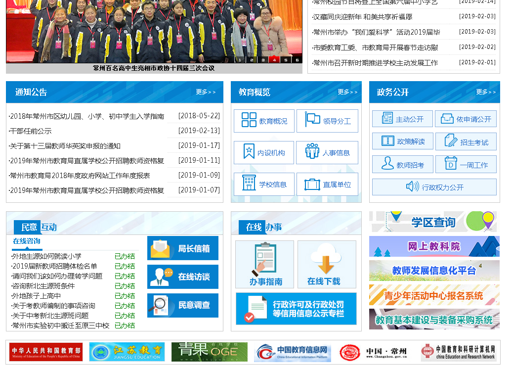512x372 pixels.
Task: Visit 中华人民共和国教育部 footer link
Action: (45, 352)
